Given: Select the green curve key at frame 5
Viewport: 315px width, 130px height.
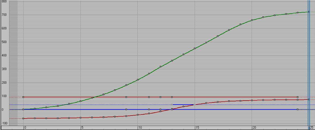Looking at the screenshot, I should [x=80, y=101].
